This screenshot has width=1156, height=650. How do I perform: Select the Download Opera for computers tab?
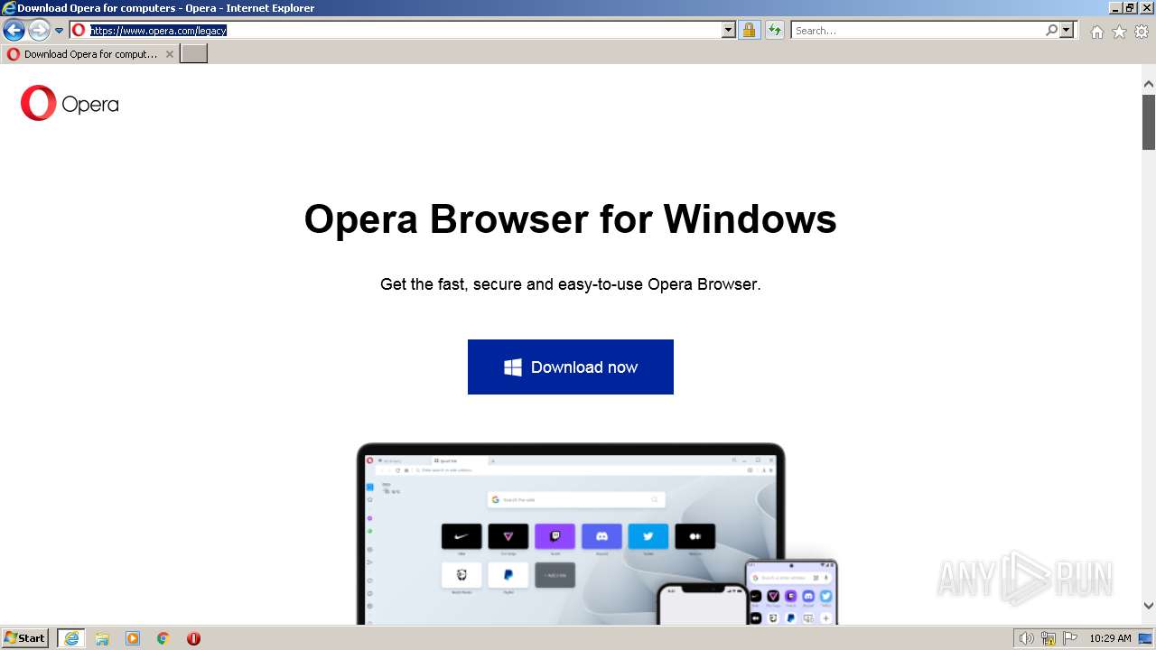point(89,54)
